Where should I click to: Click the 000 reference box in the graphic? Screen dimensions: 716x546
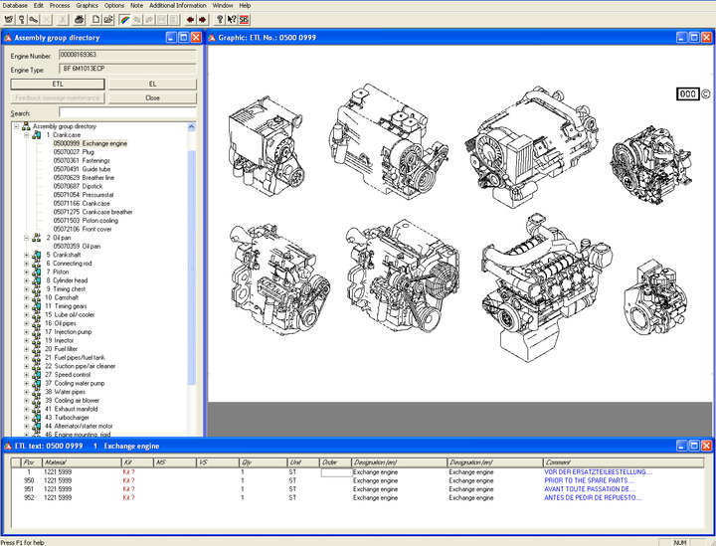click(x=688, y=94)
